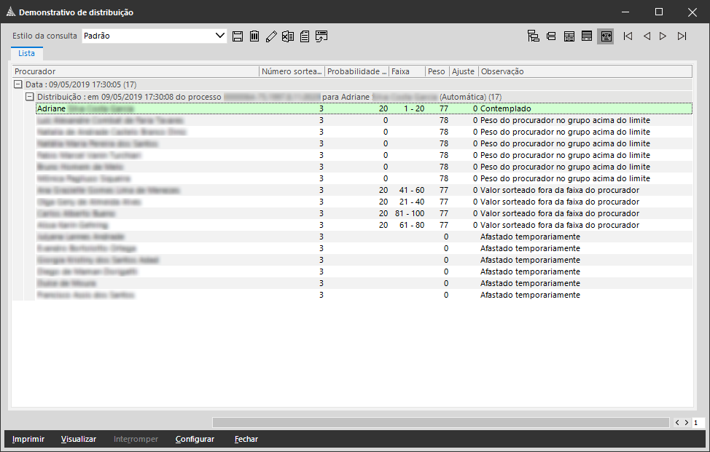The image size is (710, 452).
Task: Click the save query style floppy icon
Action: 238,36
